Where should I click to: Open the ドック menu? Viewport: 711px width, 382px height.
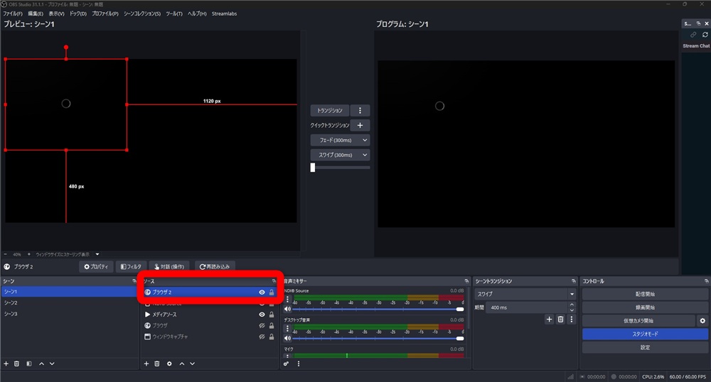78,13
